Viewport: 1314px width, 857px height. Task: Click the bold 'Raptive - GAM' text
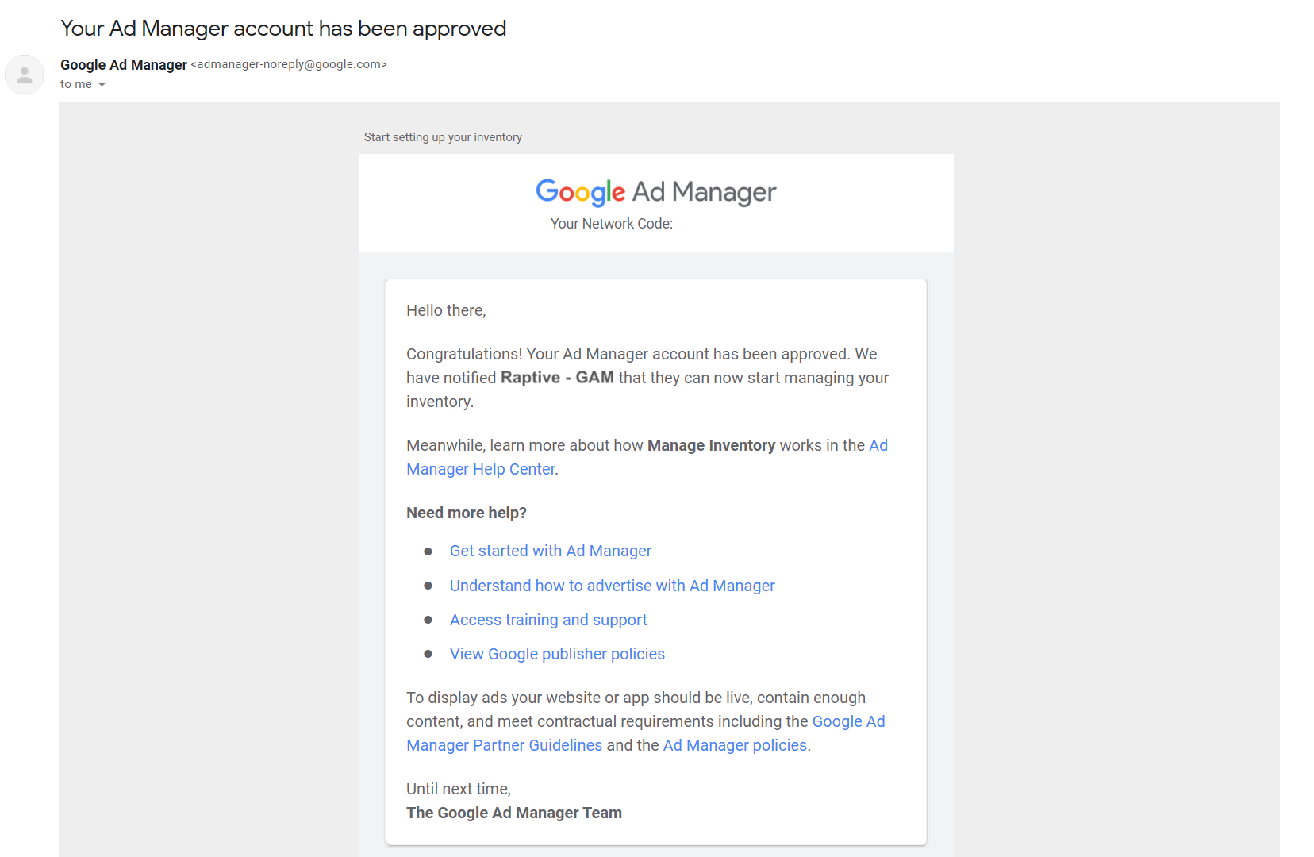(557, 378)
